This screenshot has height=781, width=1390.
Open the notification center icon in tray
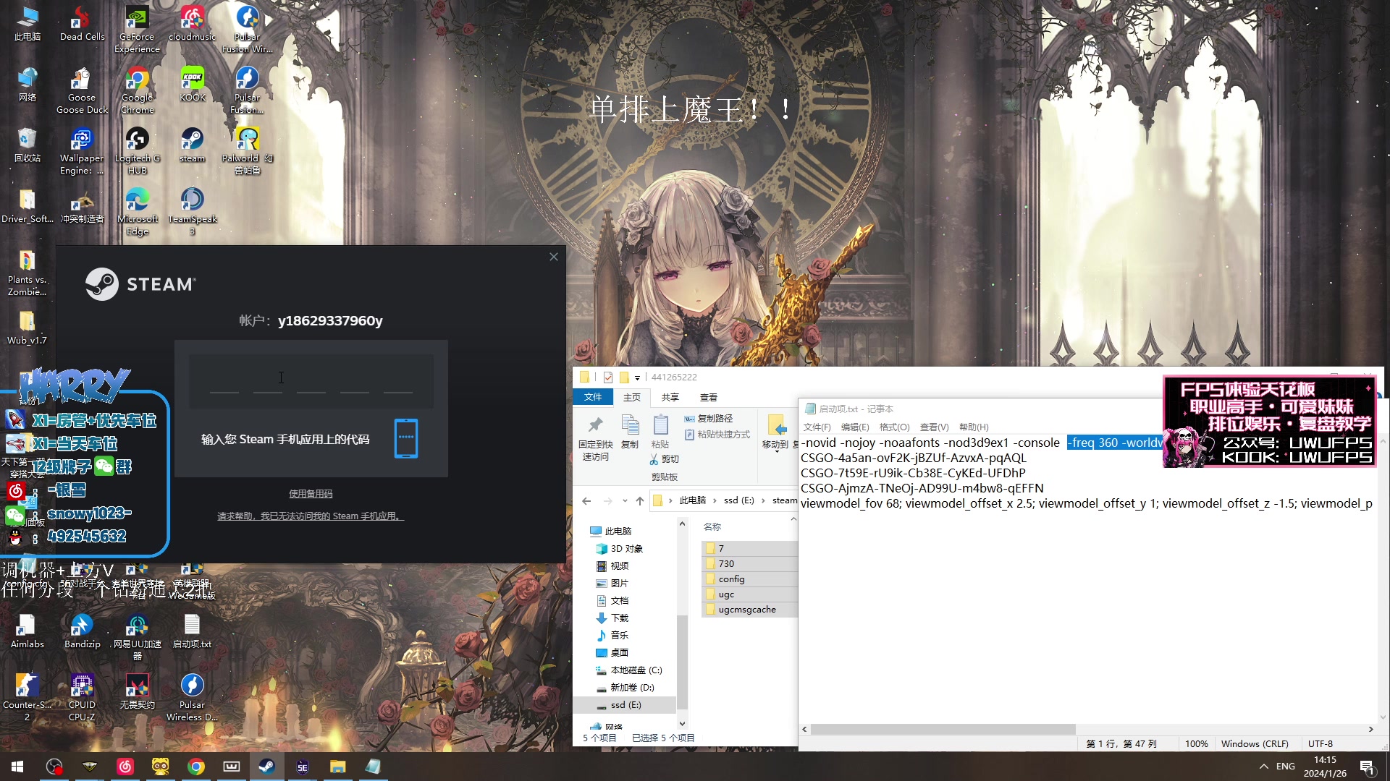click(x=1367, y=767)
